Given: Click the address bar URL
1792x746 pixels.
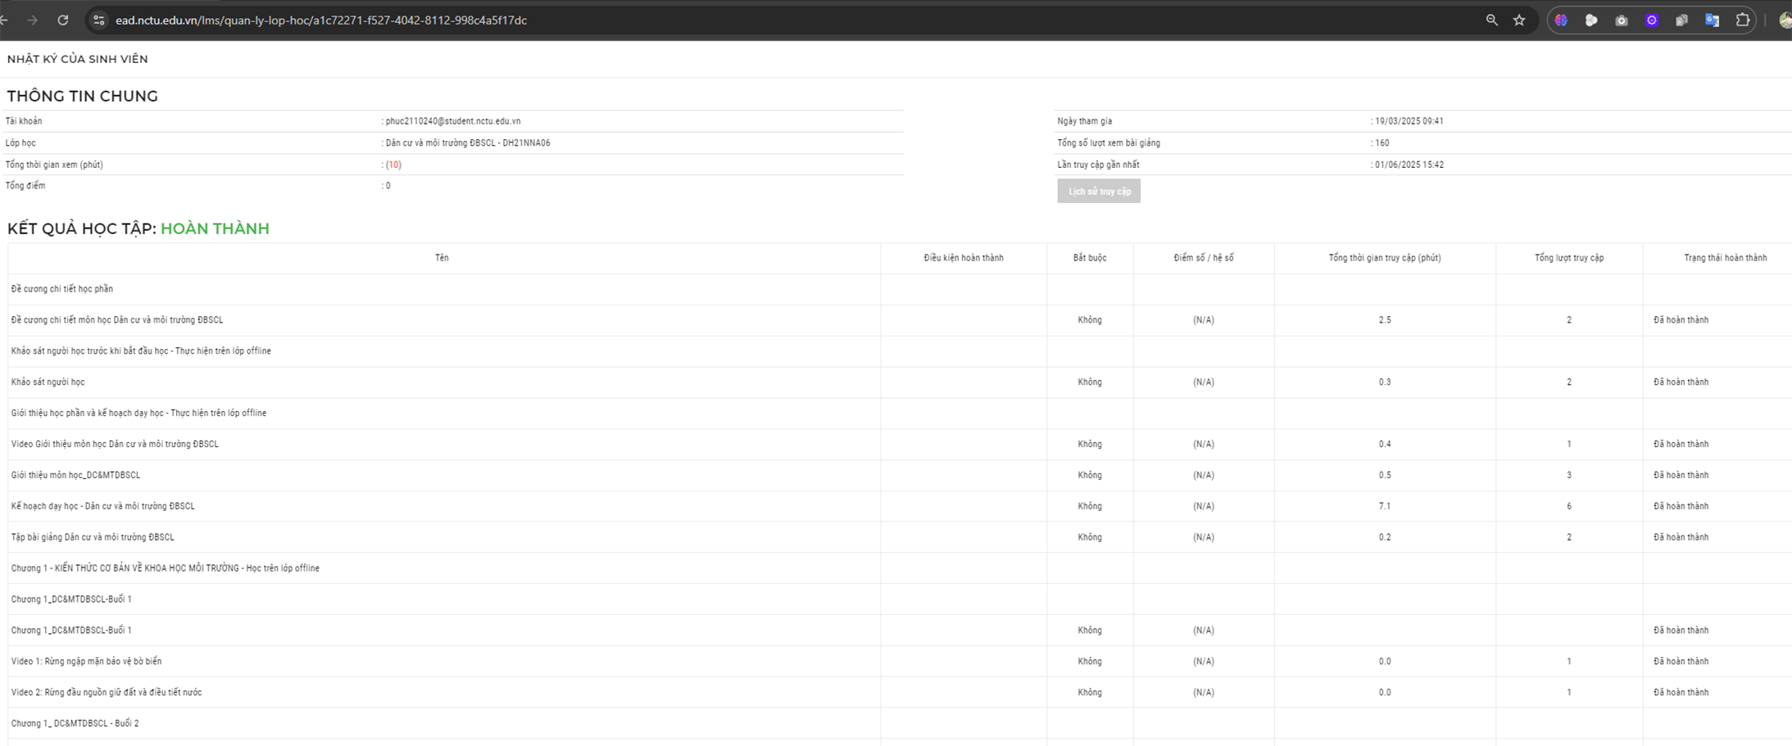Looking at the screenshot, I should [321, 20].
